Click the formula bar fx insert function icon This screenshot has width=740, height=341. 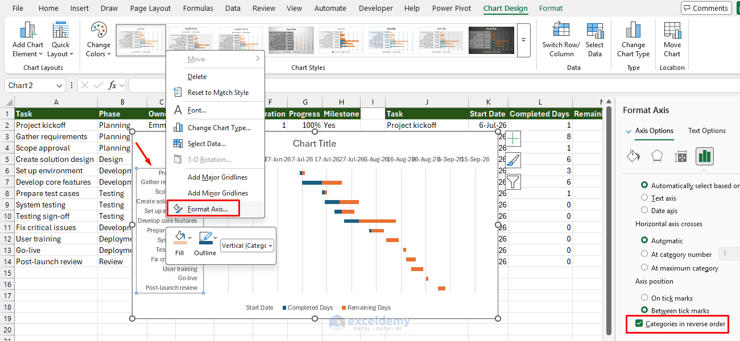[x=113, y=85]
